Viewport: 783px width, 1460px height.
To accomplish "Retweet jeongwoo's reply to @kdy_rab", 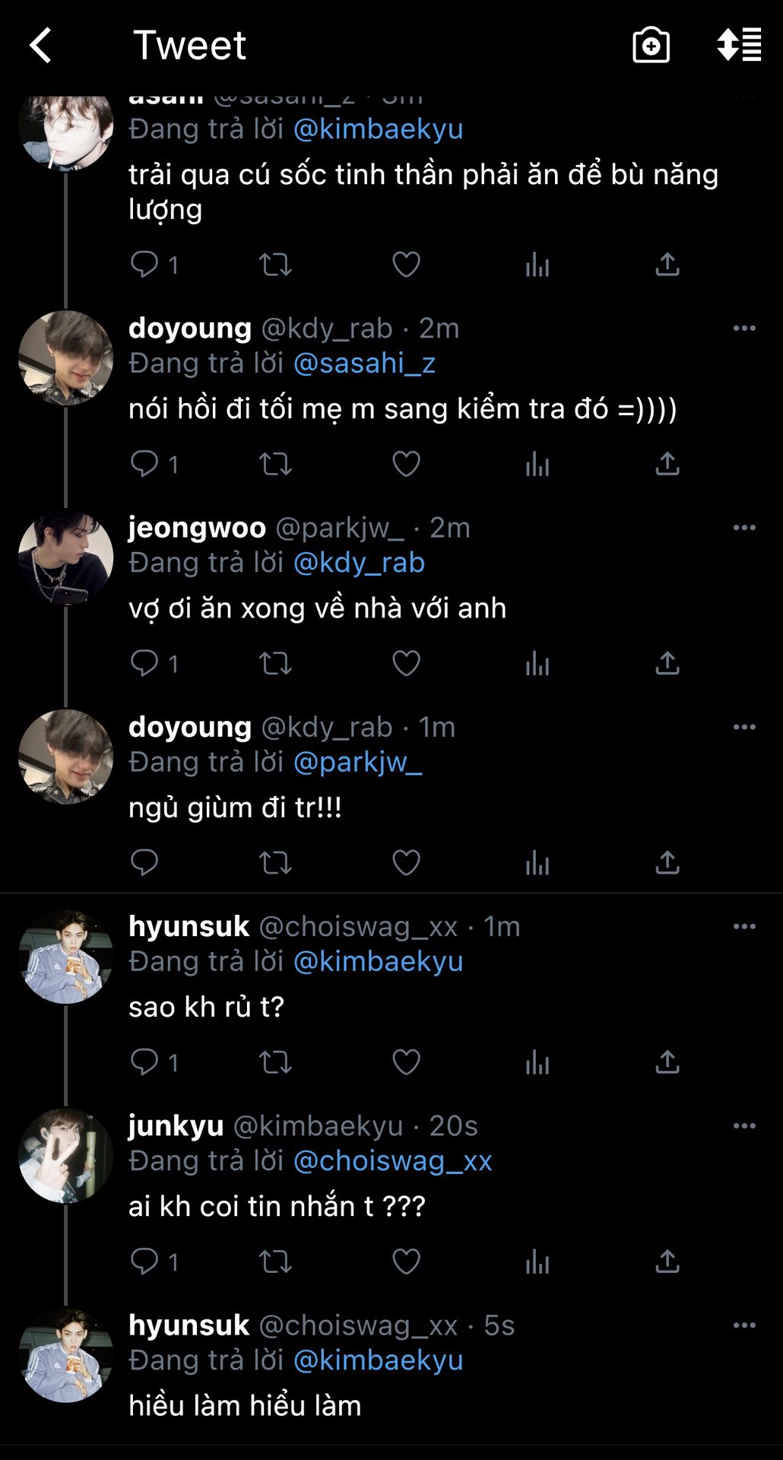I will click(x=275, y=663).
